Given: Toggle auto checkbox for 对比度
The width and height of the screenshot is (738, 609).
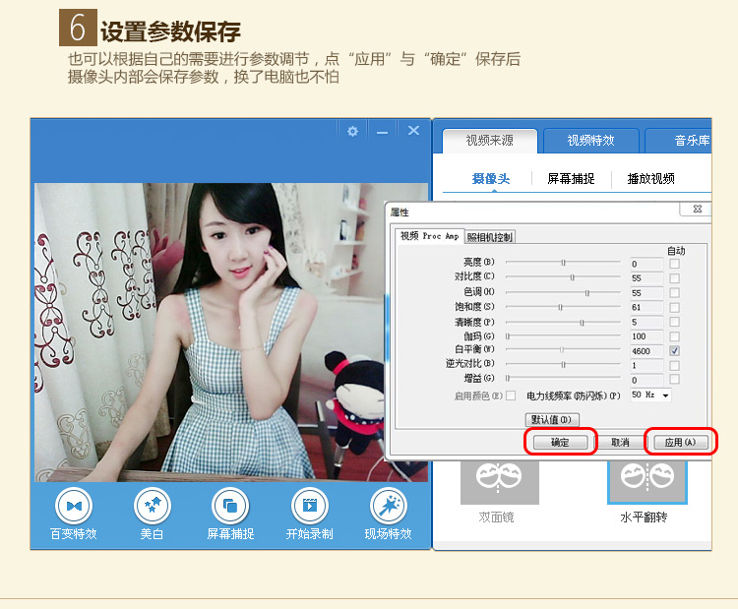Looking at the screenshot, I should [x=674, y=278].
